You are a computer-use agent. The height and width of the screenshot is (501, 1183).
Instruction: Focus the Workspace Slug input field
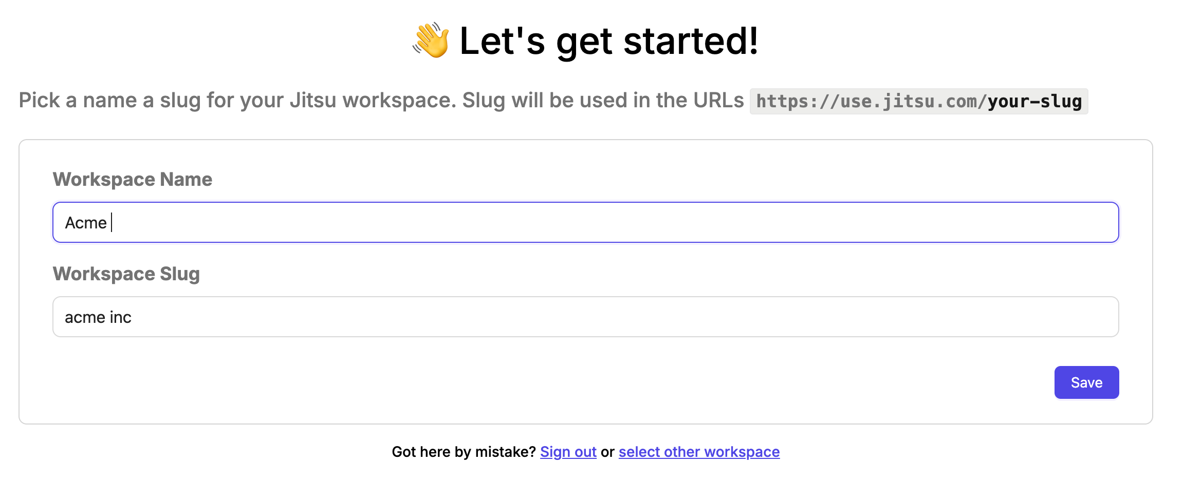(x=585, y=317)
